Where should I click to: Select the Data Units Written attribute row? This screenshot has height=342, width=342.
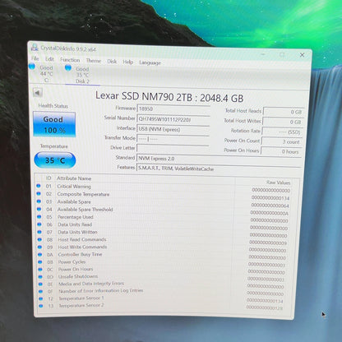coord(164,233)
